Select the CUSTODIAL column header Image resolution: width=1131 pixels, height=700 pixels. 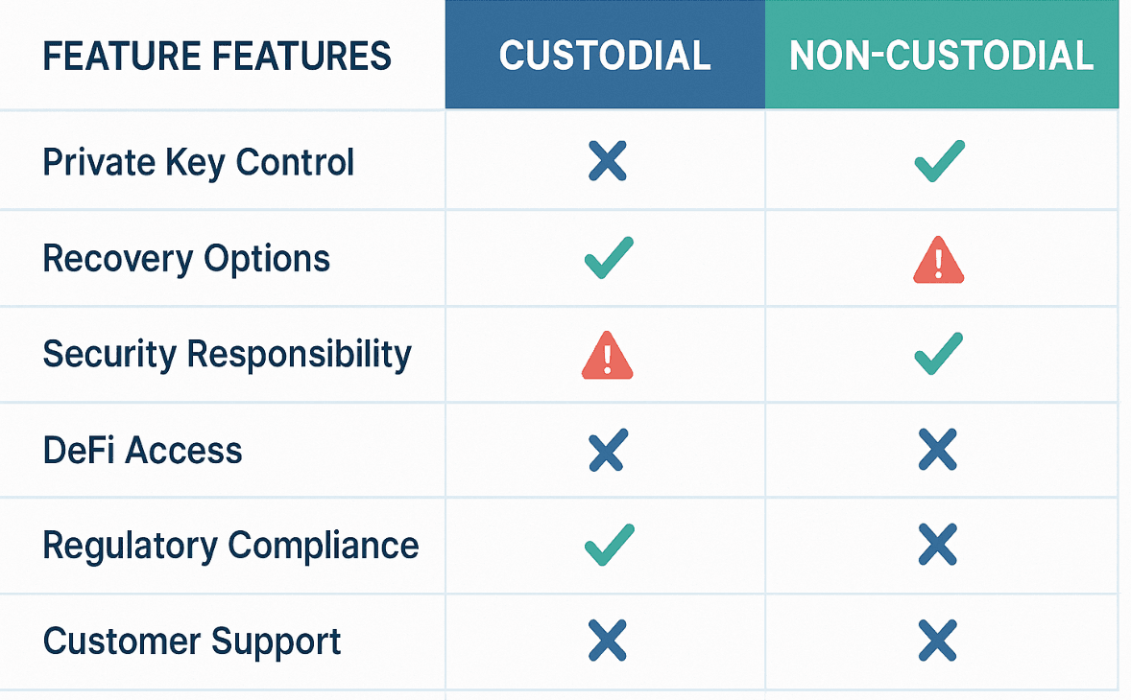point(605,55)
